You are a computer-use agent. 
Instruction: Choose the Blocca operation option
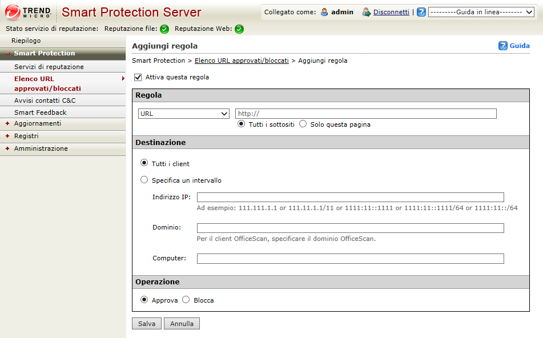tap(186, 300)
